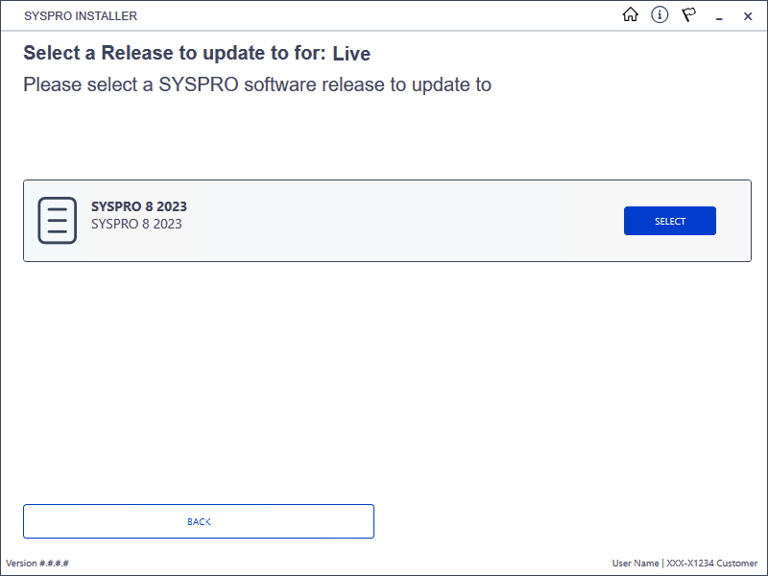Click the document icon beside SYSPRO 8 2023

pos(58,221)
